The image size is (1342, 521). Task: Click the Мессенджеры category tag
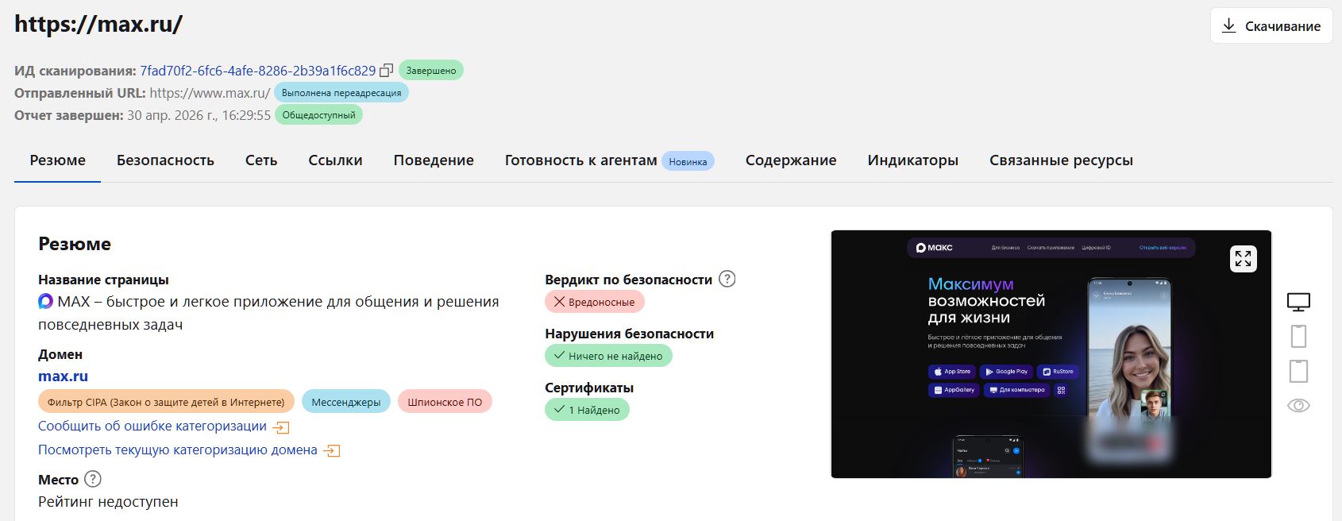coord(346,402)
